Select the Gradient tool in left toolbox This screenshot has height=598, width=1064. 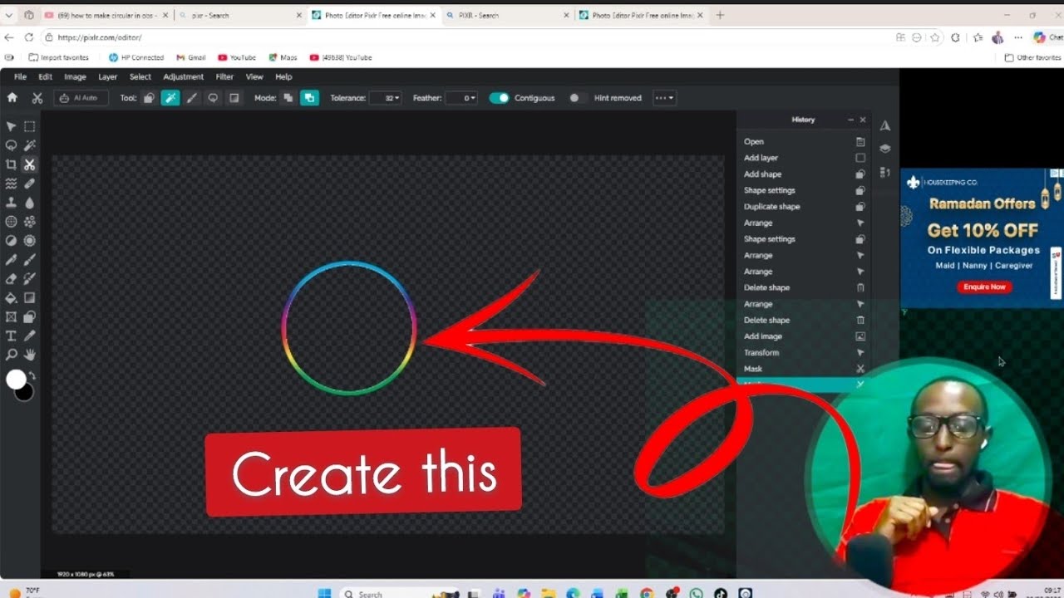(29, 298)
